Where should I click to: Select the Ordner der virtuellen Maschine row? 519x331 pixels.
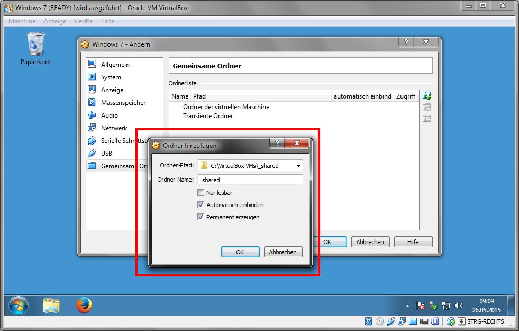[x=226, y=107]
